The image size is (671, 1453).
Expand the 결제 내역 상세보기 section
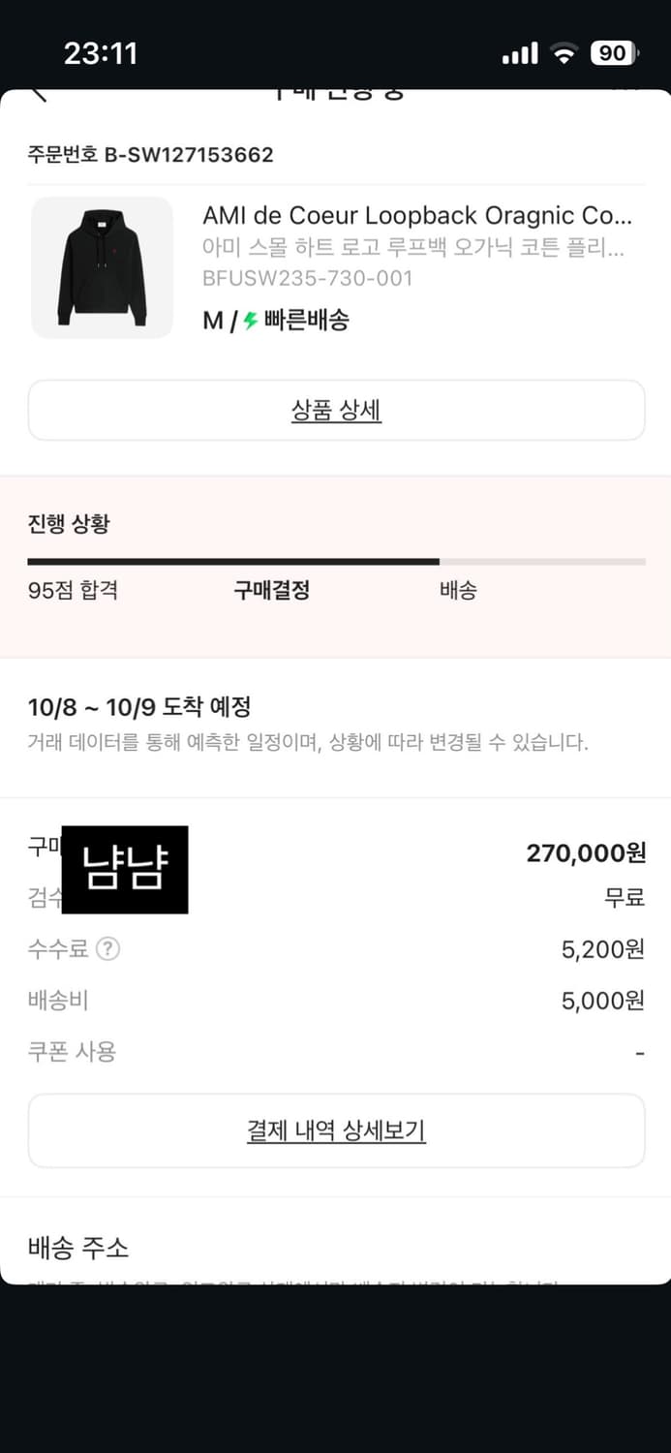(336, 1130)
